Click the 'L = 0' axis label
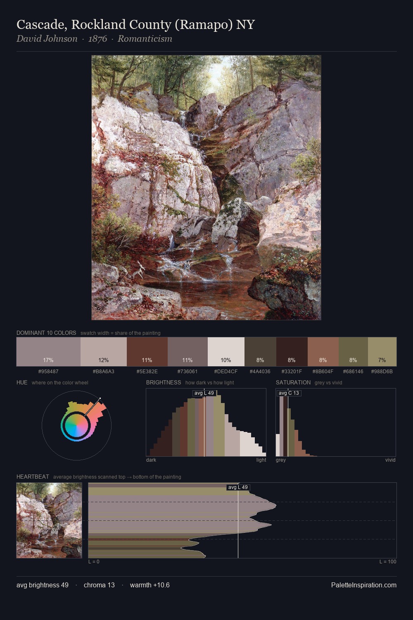This screenshot has width=413, height=620. tap(94, 562)
